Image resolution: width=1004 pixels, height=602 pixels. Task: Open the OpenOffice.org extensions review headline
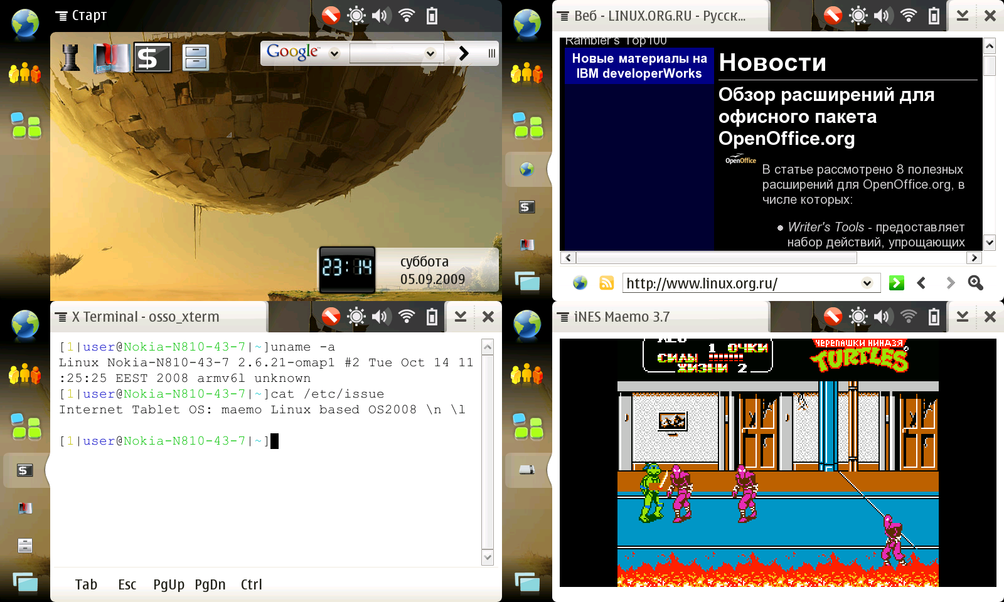coord(826,117)
